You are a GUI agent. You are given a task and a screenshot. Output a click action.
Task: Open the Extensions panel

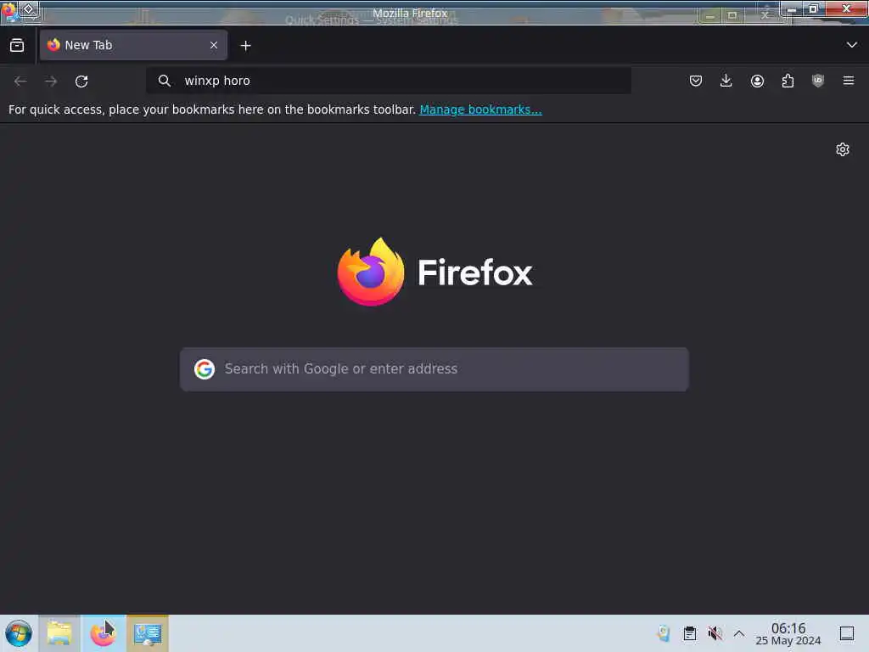point(788,81)
